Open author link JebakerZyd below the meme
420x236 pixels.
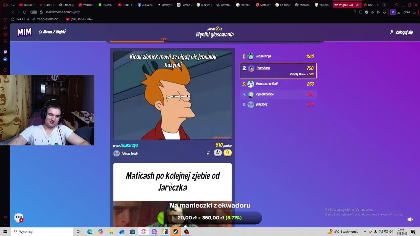pyautogui.click(x=129, y=145)
